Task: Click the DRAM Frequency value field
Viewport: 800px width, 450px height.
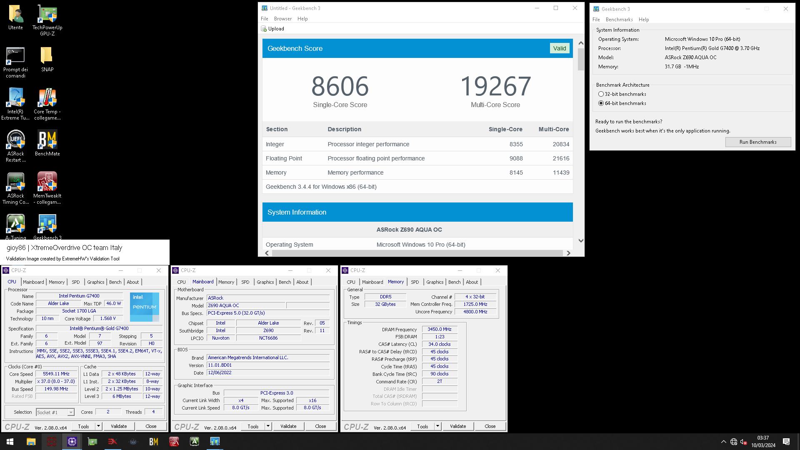Action: [x=440, y=329]
